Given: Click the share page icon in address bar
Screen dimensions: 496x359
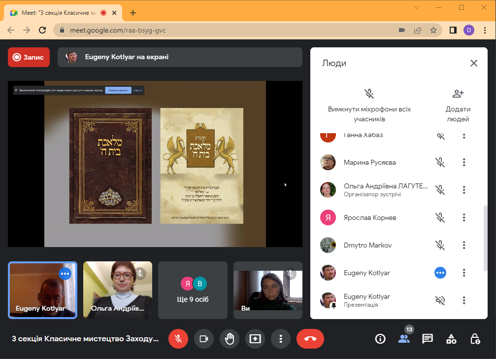Looking at the screenshot, I should pyautogui.click(x=418, y=31).
